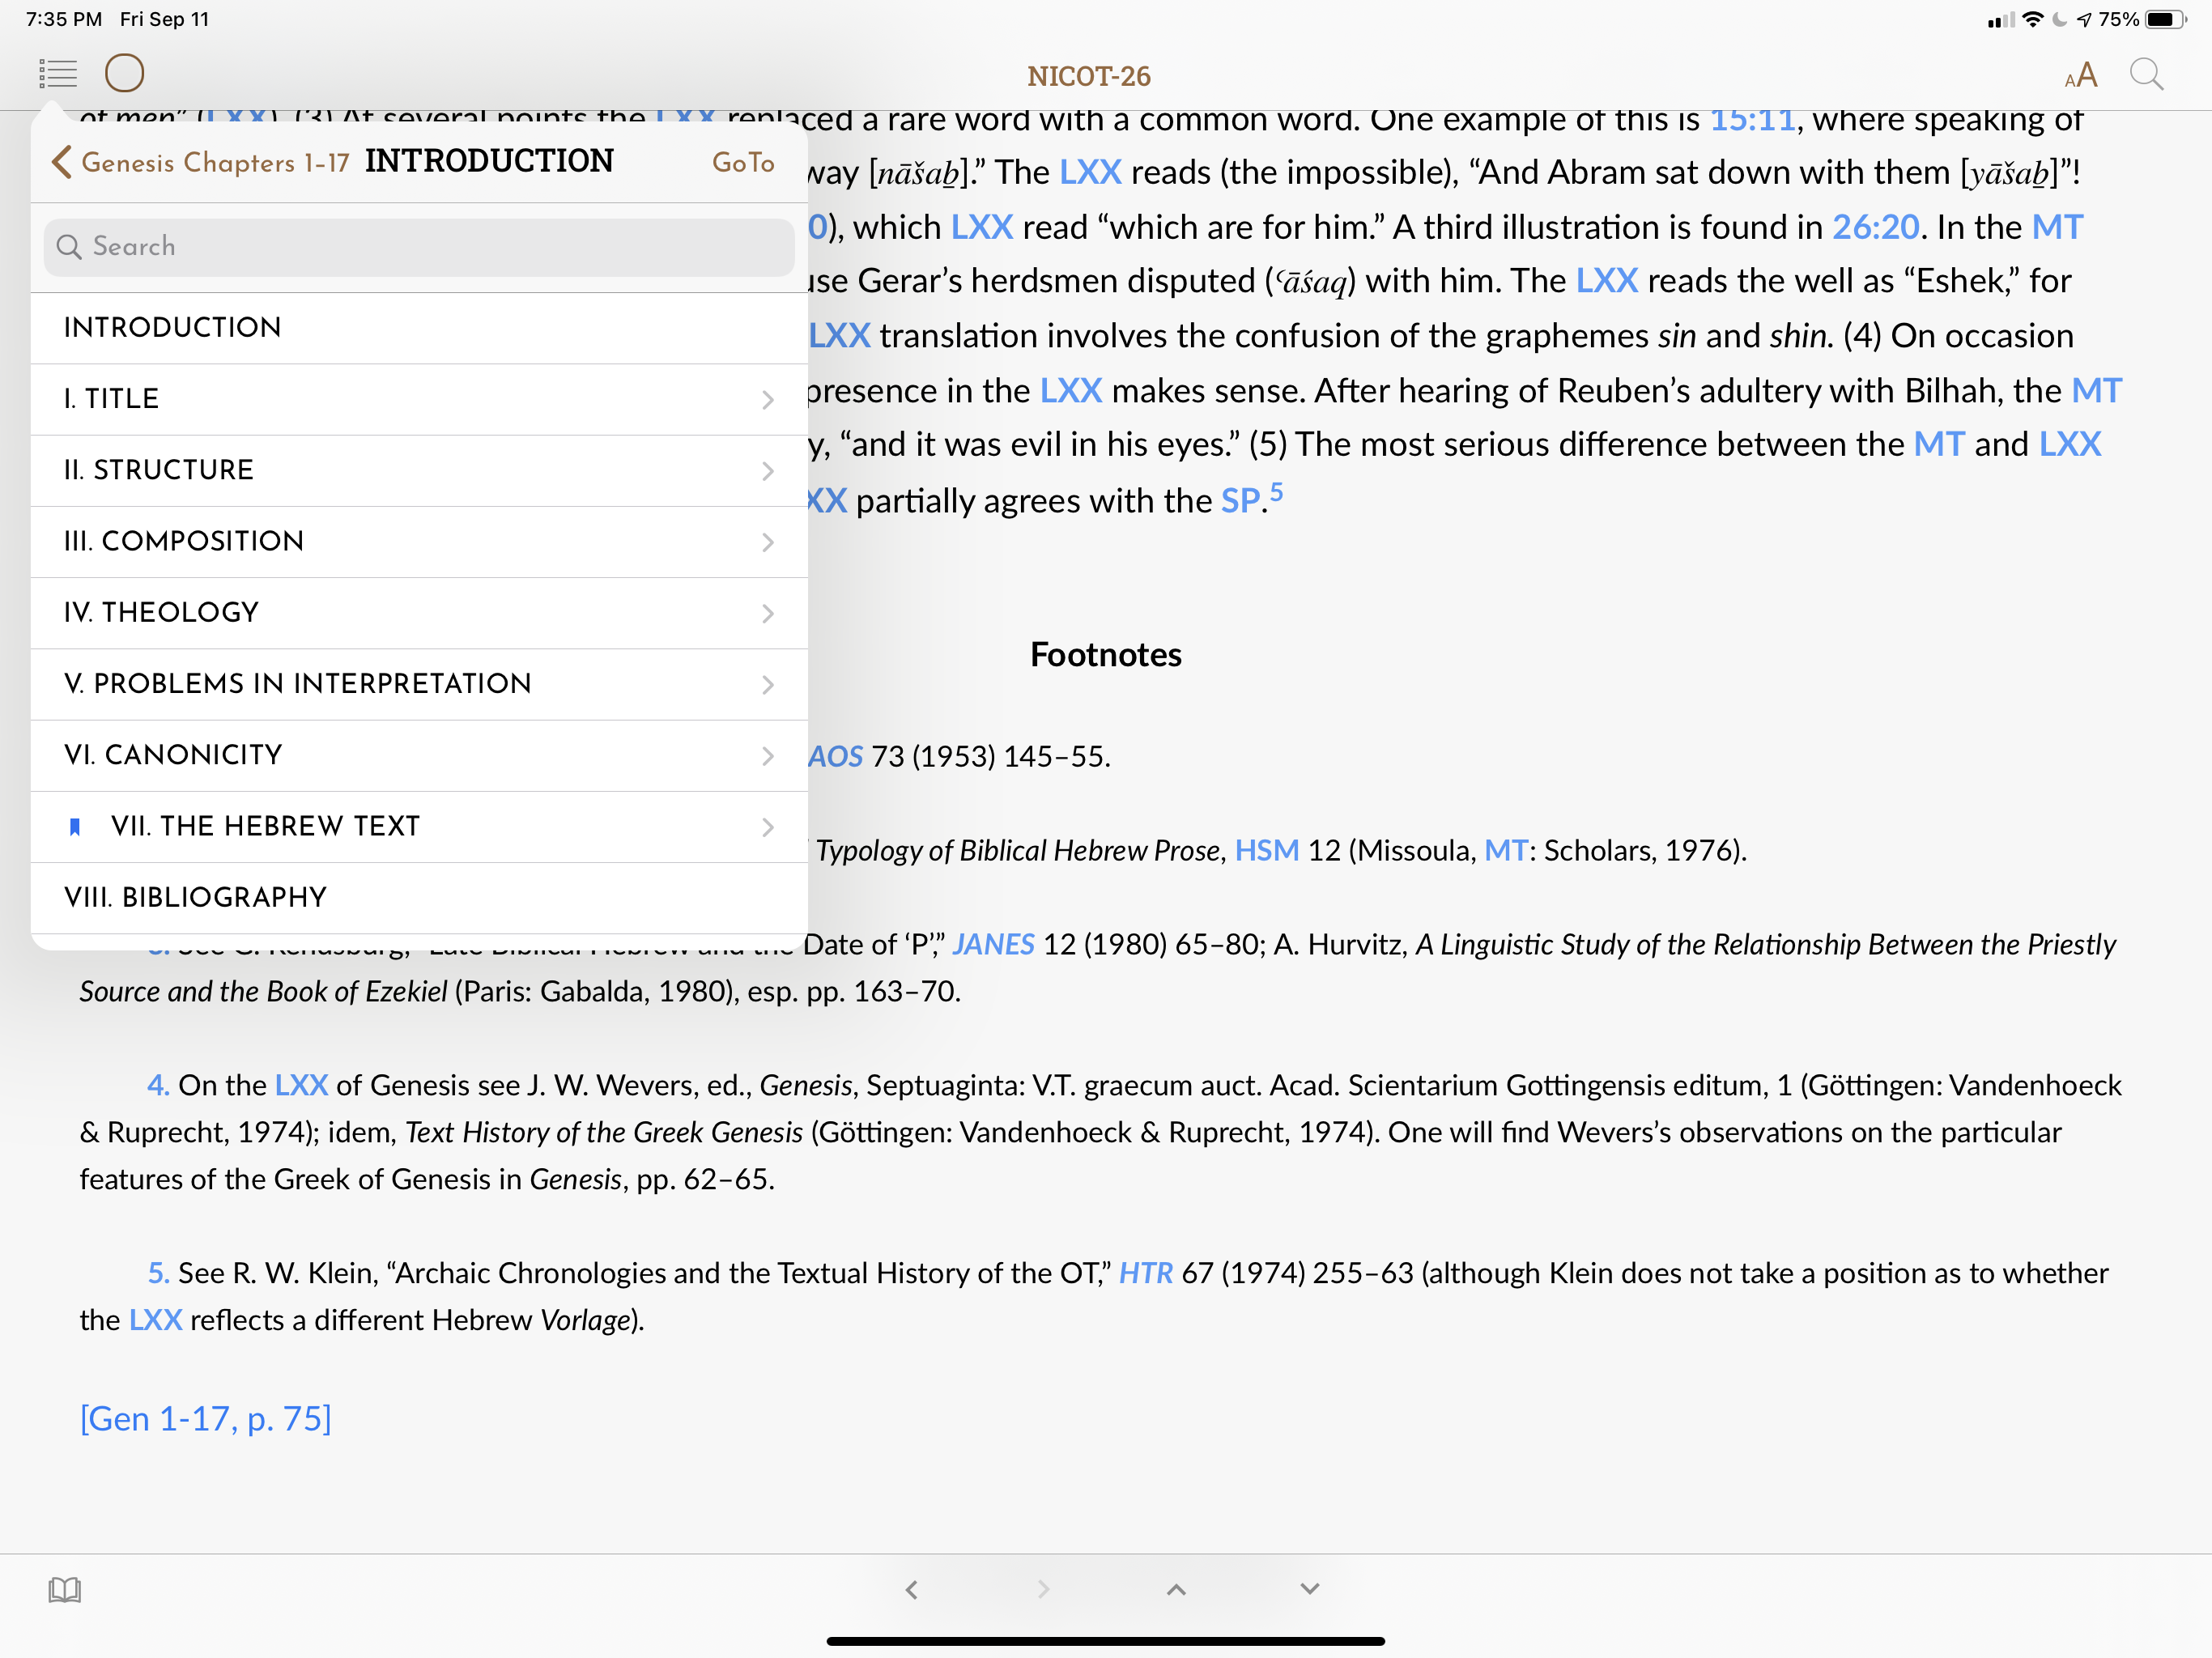Open the JANES abbreviation link
2212x1658 pixels.
tap(993, 944)
